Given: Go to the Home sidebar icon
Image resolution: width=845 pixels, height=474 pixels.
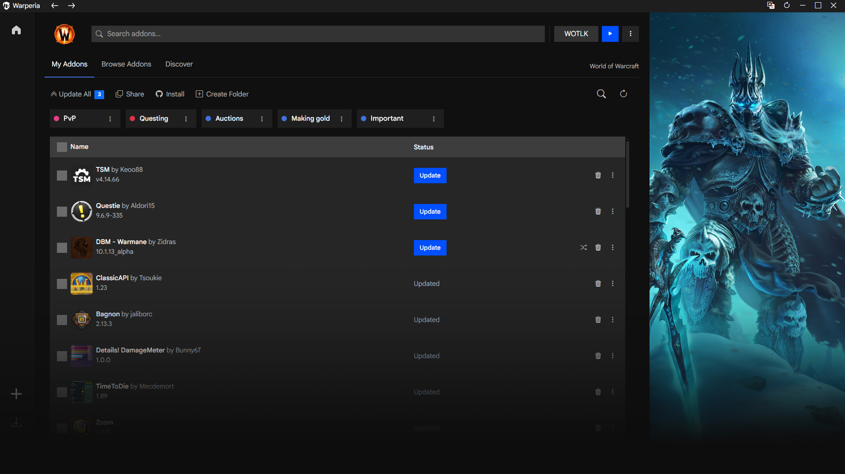Looking at the screenshot, I should [16, 30].
